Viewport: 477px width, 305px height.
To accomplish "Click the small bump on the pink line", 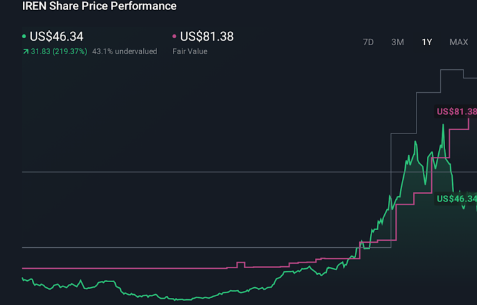I will (x=240, y=263).
